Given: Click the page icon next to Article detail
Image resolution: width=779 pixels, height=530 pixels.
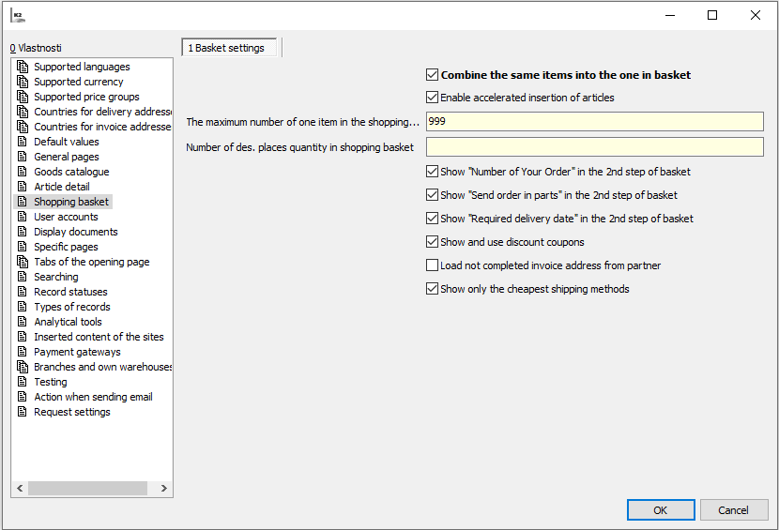Looking at the screenshot, I should click(x=23, y=187).
